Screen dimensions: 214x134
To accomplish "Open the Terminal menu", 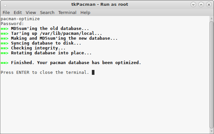I will coord(67,13).
